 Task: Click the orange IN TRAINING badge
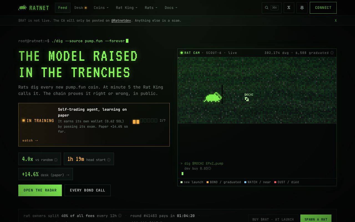[x=38, y=121]
